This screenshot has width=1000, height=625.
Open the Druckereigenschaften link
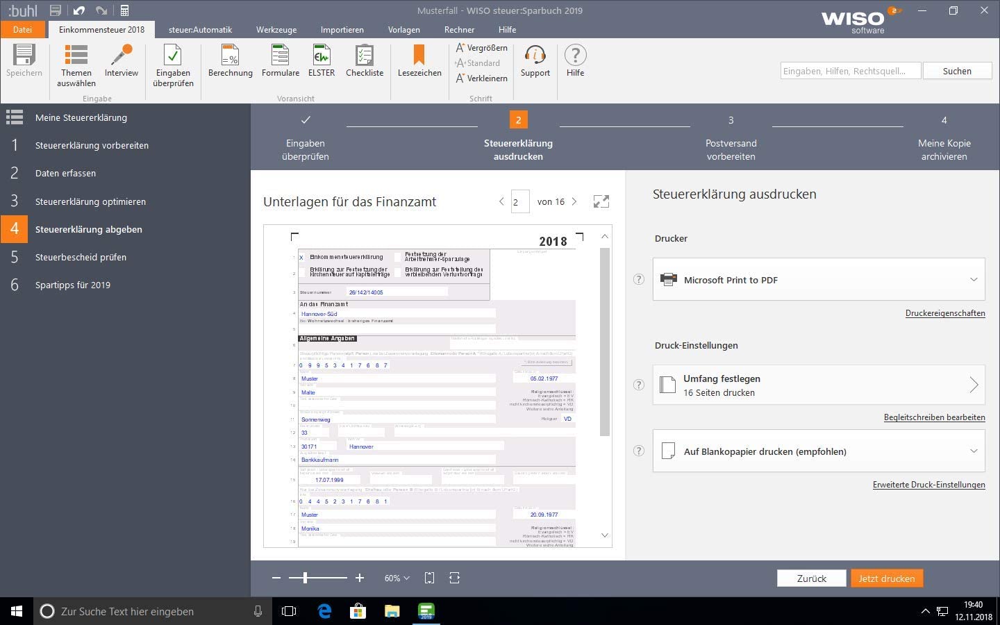944,313
